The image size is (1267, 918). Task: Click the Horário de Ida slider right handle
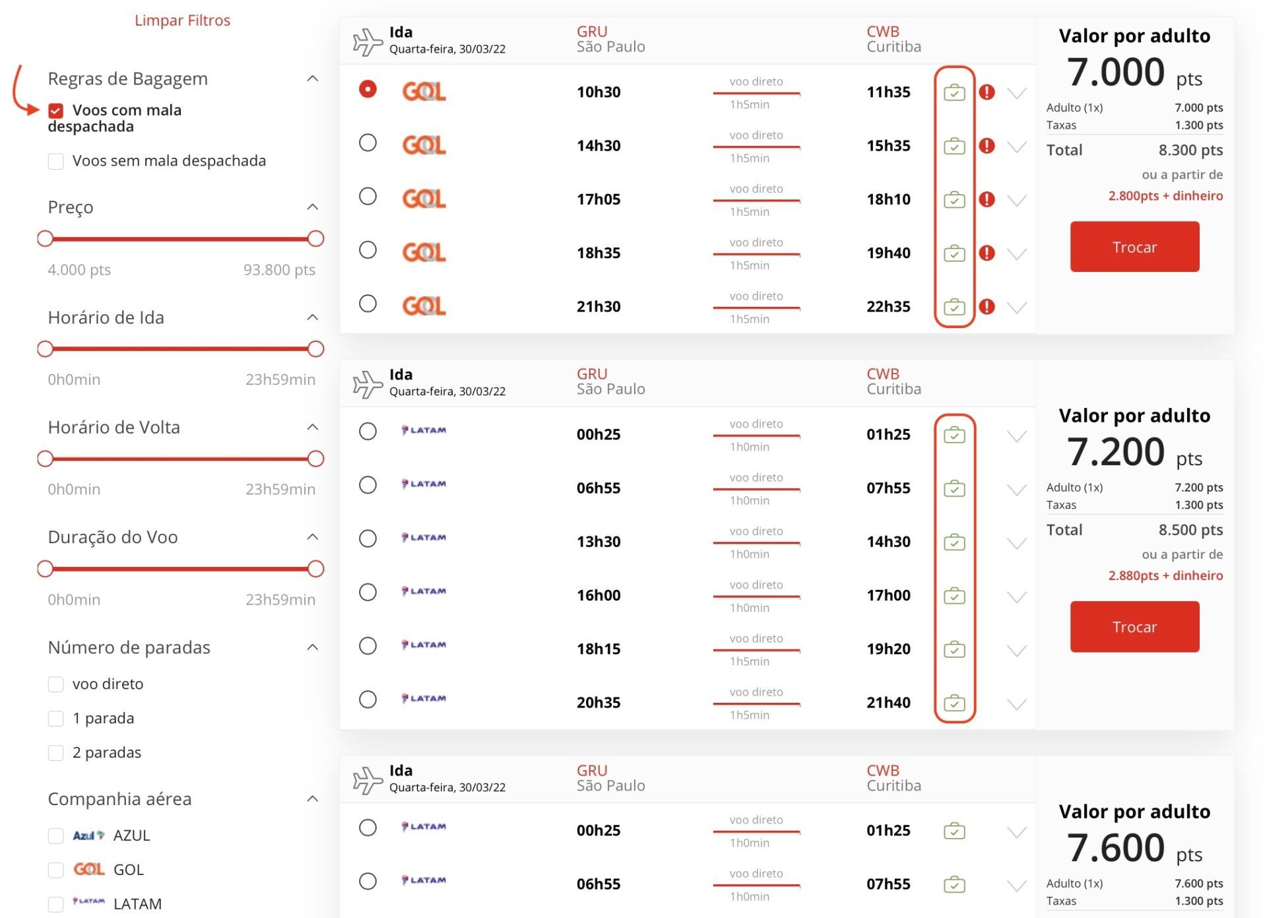[x=316, y=349]
